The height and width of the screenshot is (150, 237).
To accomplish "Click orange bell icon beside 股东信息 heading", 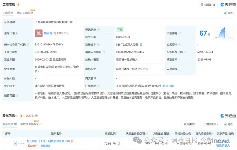I will (21, 116).
